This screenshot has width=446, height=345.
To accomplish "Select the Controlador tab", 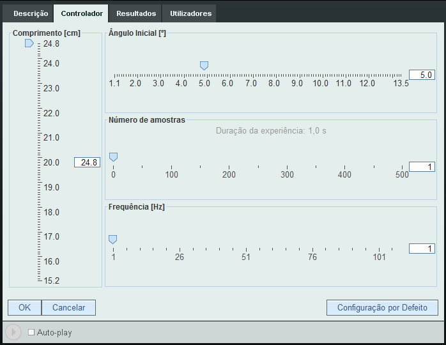I will (82, 13).
